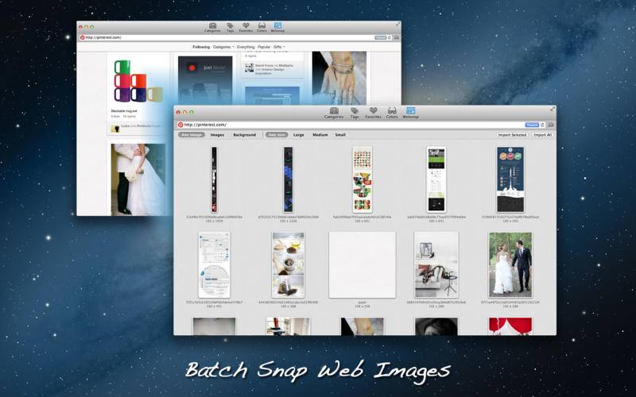Open Categories icon in the back window toolbar
The image size is (636, 397).
click(x=212, y=28)
